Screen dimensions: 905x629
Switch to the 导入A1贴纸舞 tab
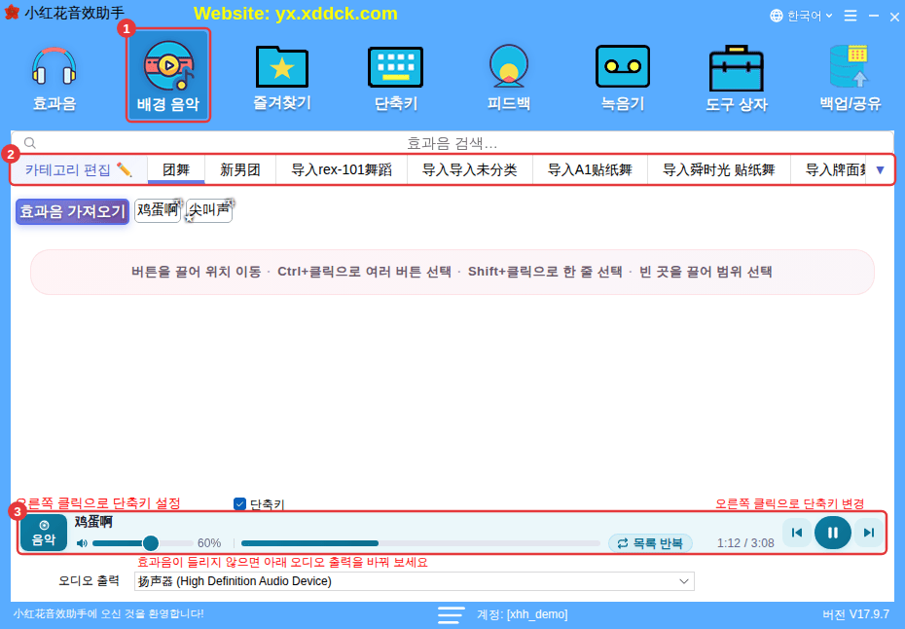pos(590,169)
